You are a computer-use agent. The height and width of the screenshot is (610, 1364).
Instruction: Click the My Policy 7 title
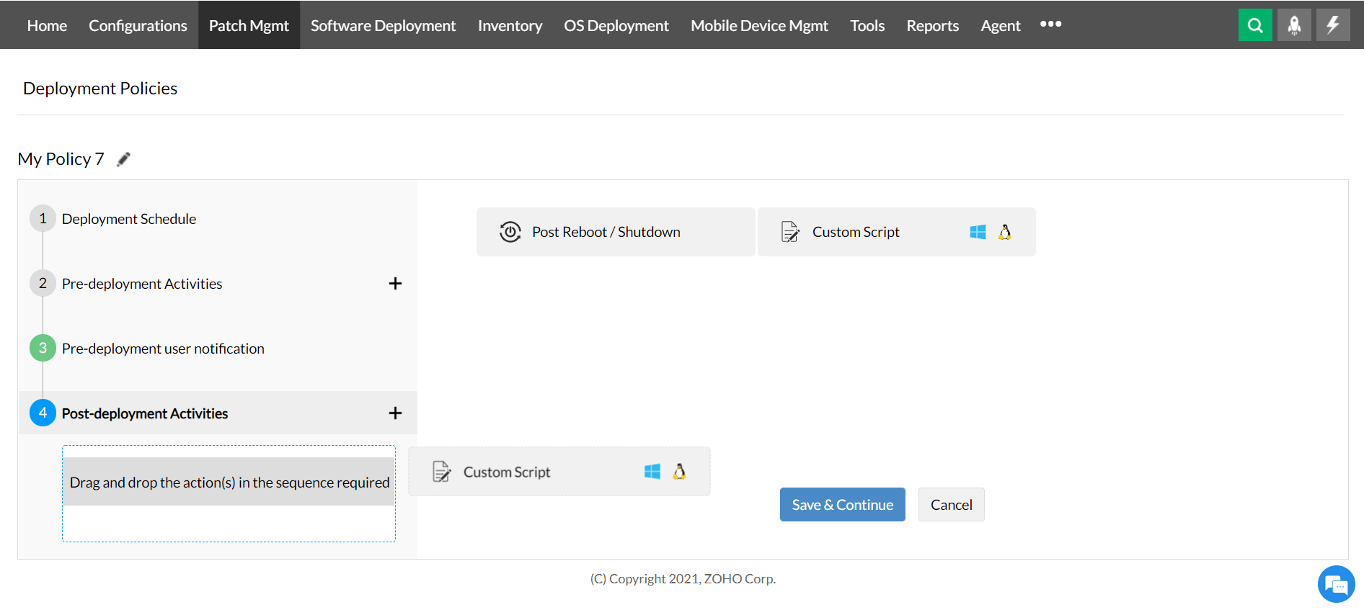61,159
